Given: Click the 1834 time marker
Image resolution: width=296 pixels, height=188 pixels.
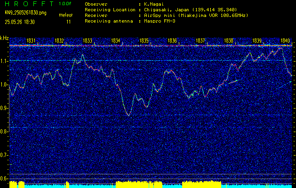Looking at the screenshot, I should (116, 41).
